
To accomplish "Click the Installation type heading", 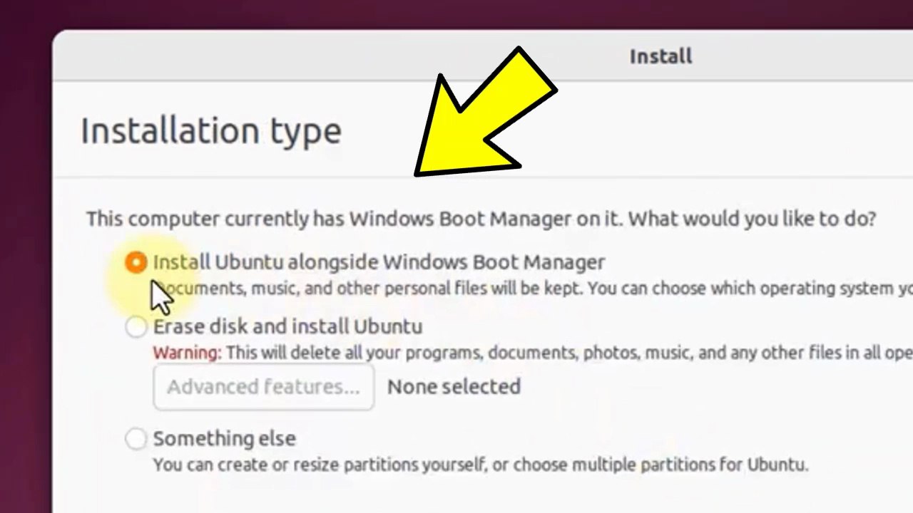I will (x=211, y=132).
